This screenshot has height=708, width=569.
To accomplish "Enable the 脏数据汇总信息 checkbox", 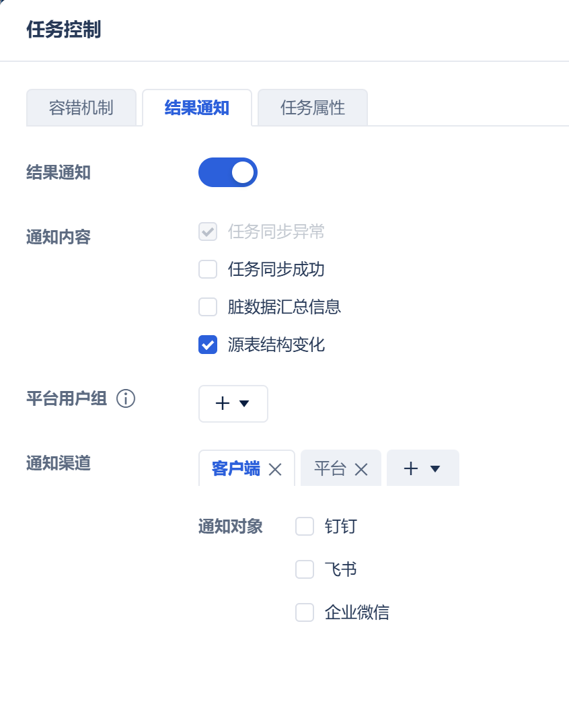I will 208,307.
